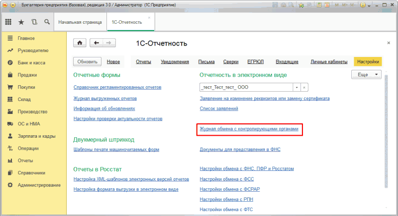This screenshot has width=398, height=216.
Task: Open the Банк и касса sidebar section
Action: tap(32, 63)
